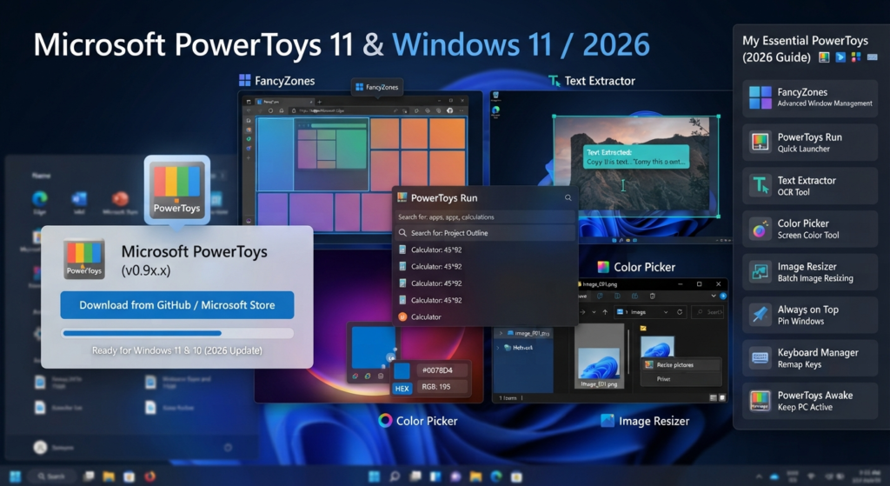Select the plain 'Calculator' result with orange icon

tap(485, 316)
